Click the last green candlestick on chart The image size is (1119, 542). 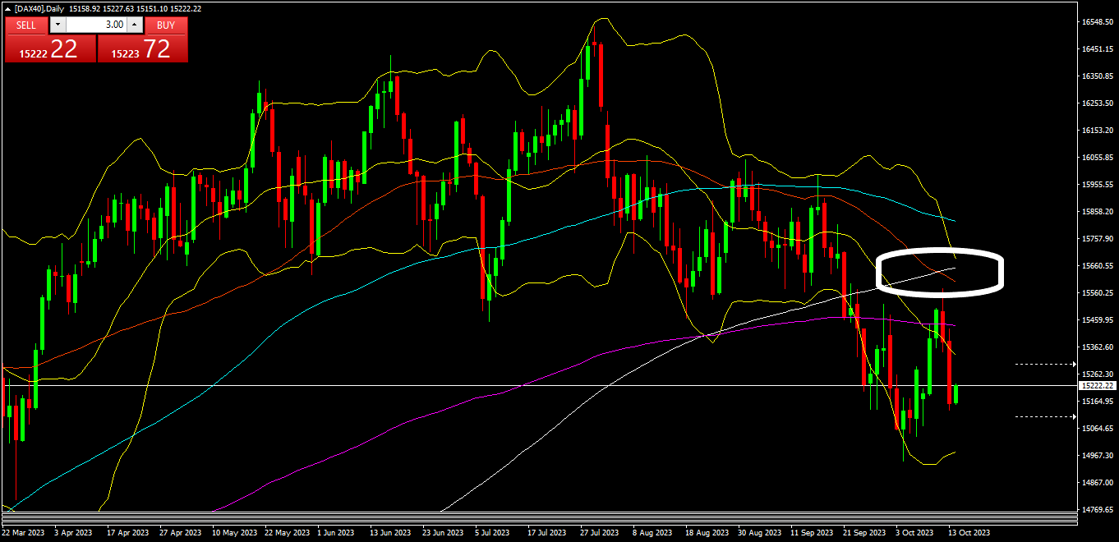tap(956, 394)
